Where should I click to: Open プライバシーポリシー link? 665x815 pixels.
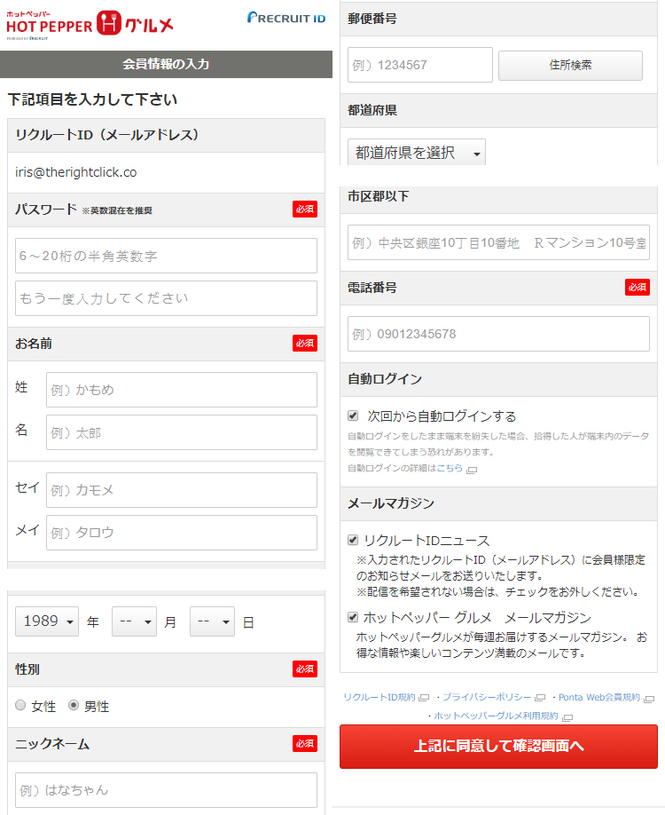pos(487,697)
